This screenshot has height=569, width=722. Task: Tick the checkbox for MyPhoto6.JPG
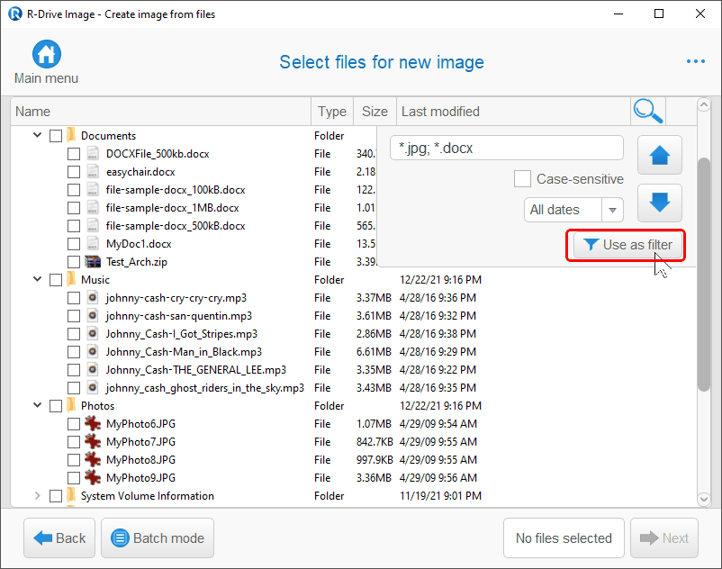tap(74, 424)
